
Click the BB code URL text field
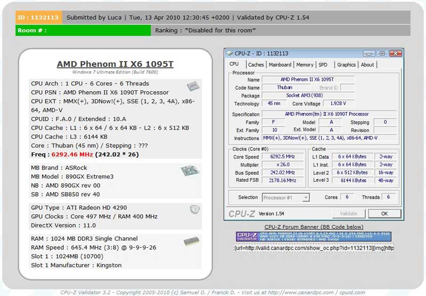click(x=314, y=248)
